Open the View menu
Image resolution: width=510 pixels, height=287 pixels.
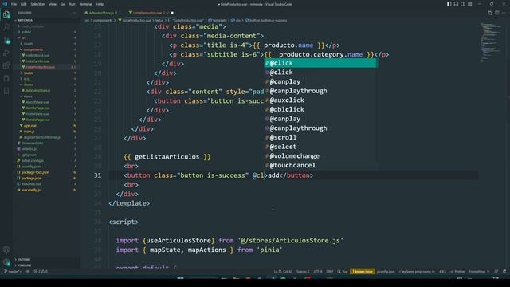point(53,4)
